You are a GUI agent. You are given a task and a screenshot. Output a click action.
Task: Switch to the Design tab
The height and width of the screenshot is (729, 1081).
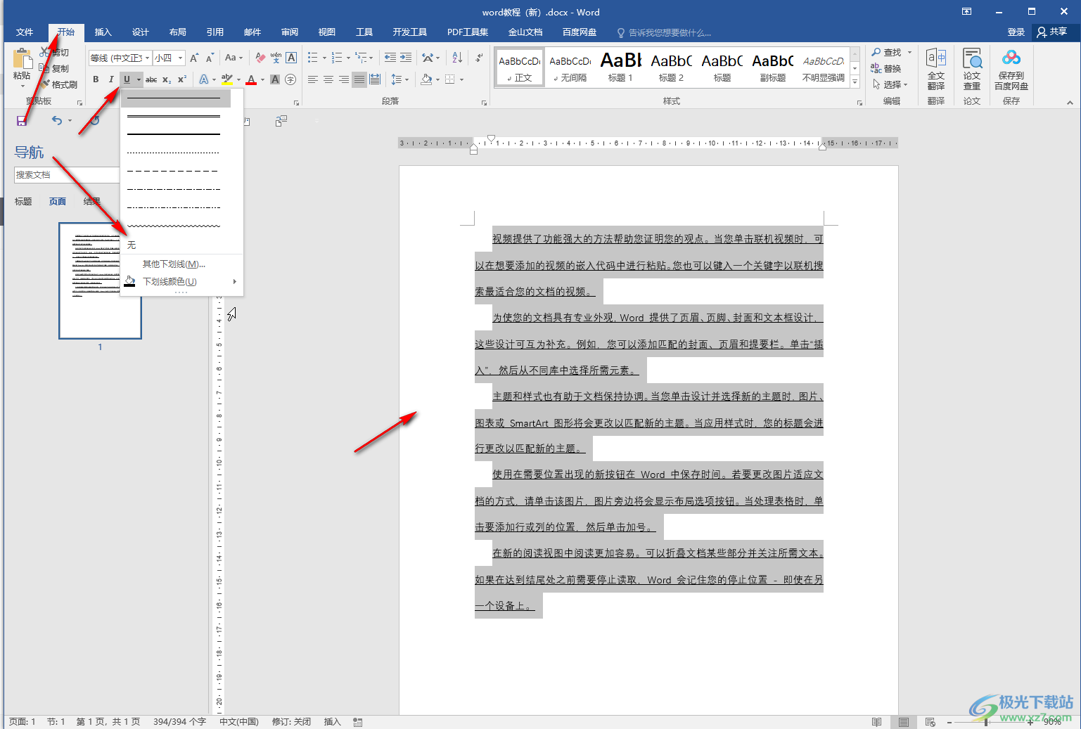141,32
